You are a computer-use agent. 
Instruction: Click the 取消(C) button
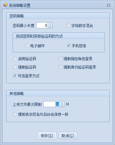[x=68, y=135]
